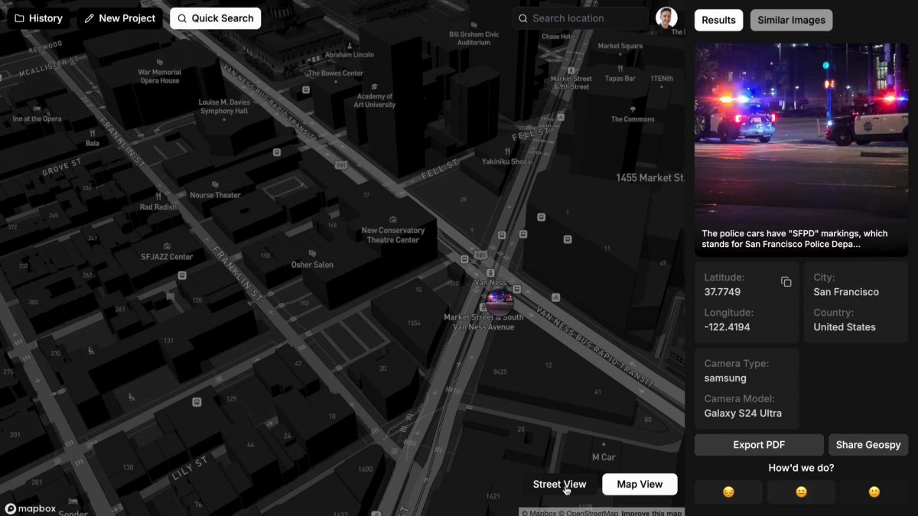Copy the latitude and longitude coordinates
Image resolution: width=918 pixels, height=516 pixels.
point(786,282)
